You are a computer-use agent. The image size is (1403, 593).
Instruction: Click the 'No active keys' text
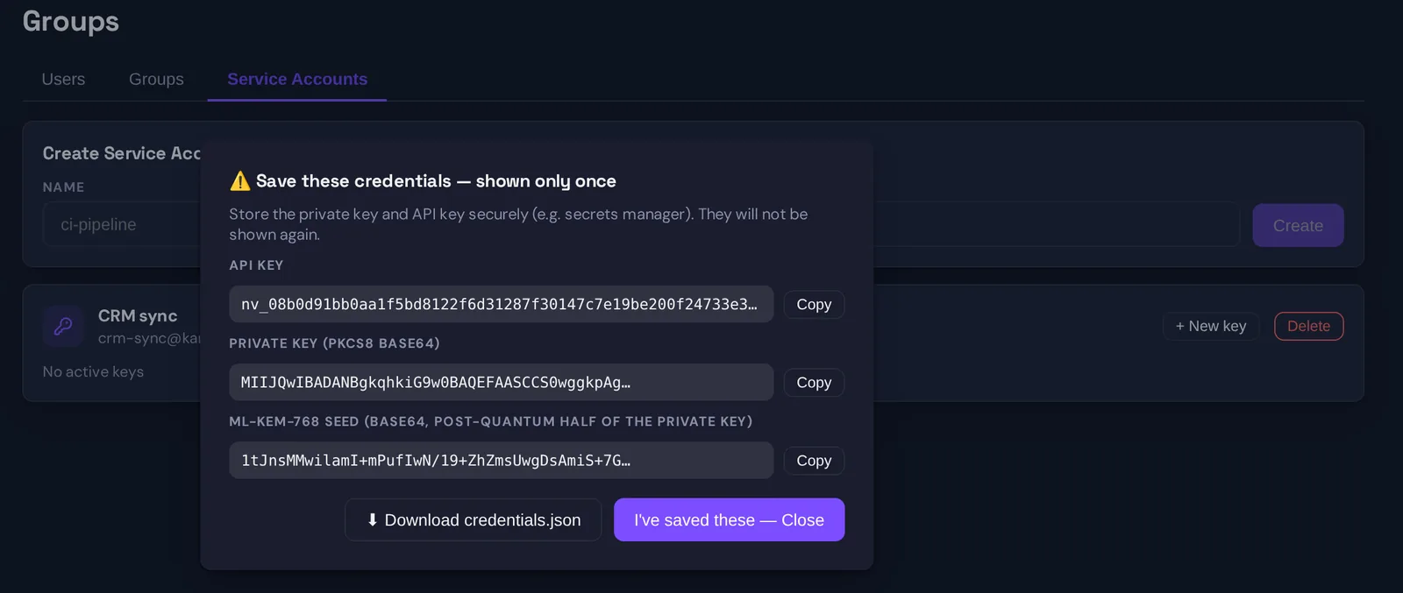(93, 371)
